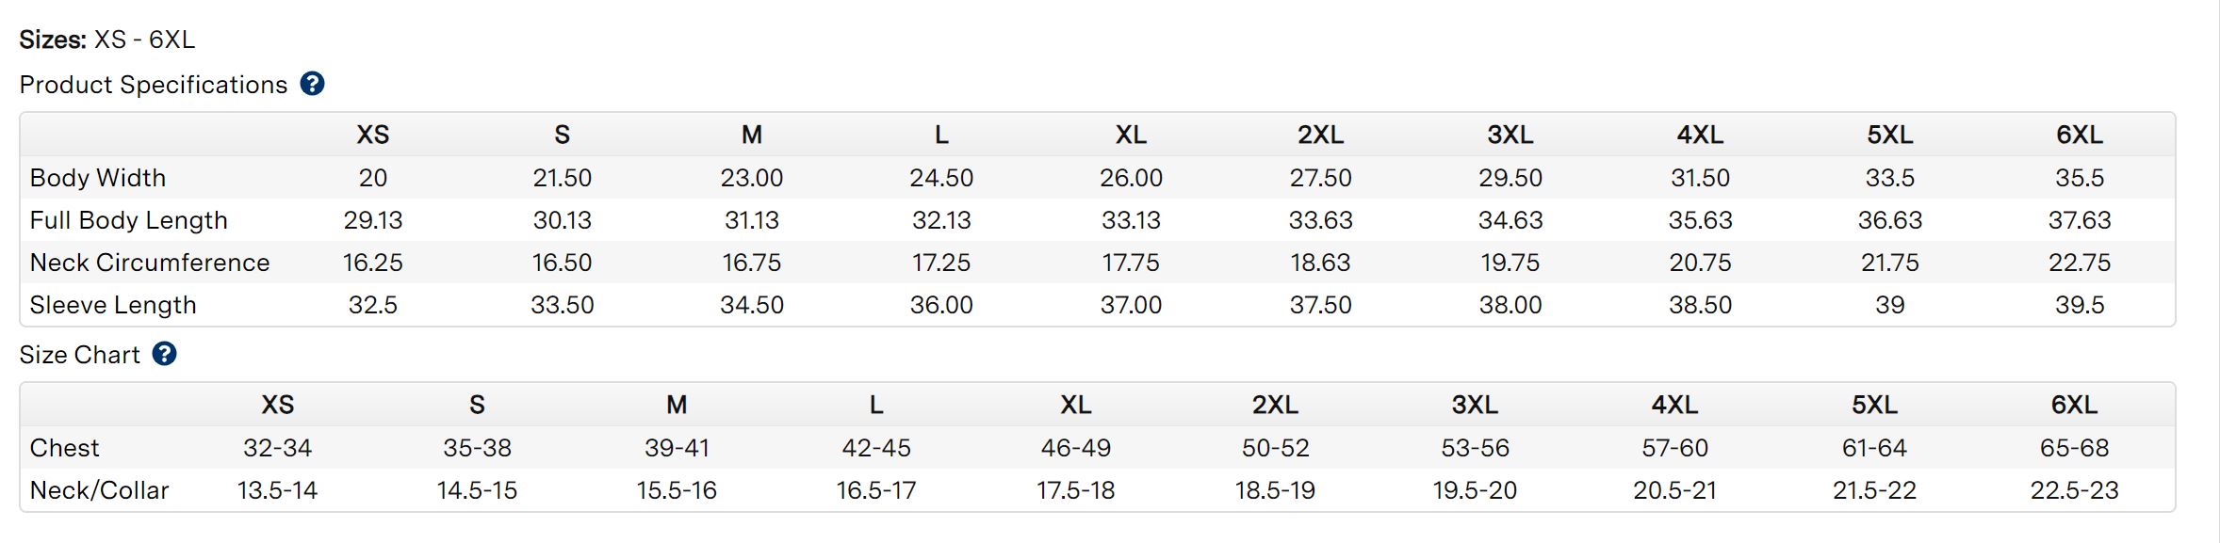The width and height of the screenshot is (2220, 543).
Task: Select the Neck/Collar row label
Action: tap(99, 490)
